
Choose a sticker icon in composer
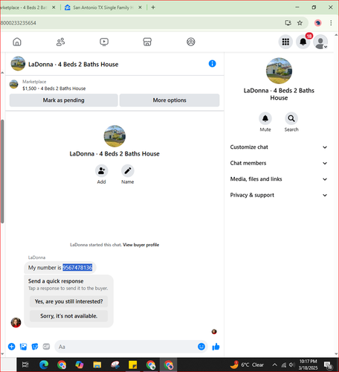(x=35, y=347)
